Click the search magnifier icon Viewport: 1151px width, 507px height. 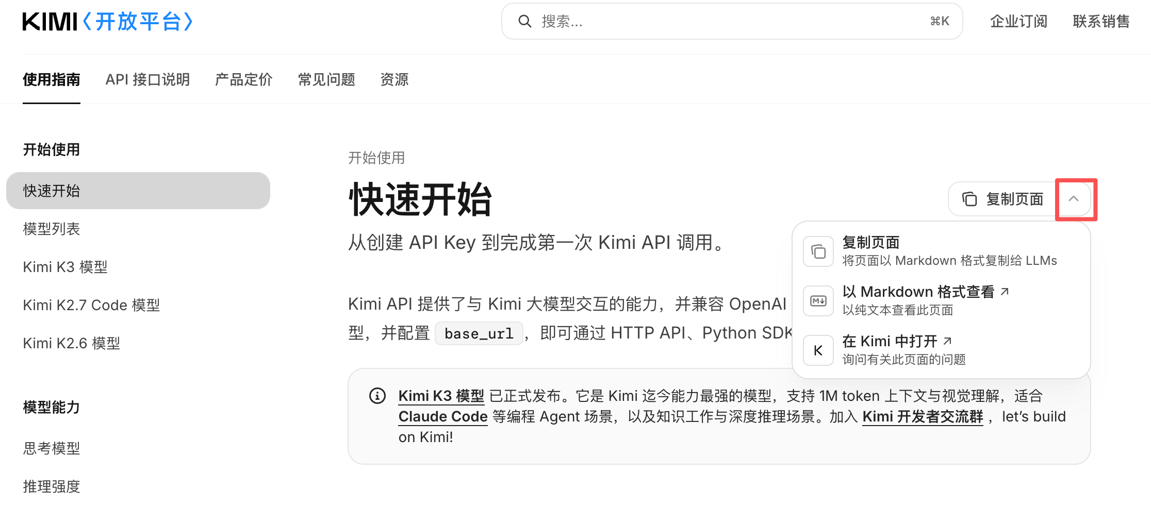coord(524,21)
